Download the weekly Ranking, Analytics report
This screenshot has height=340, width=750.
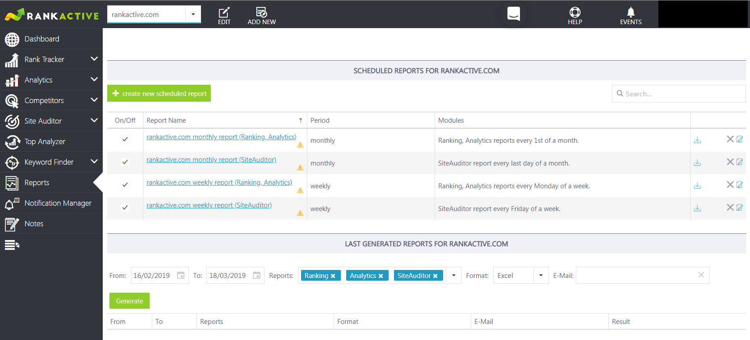(x=697, y=186)
